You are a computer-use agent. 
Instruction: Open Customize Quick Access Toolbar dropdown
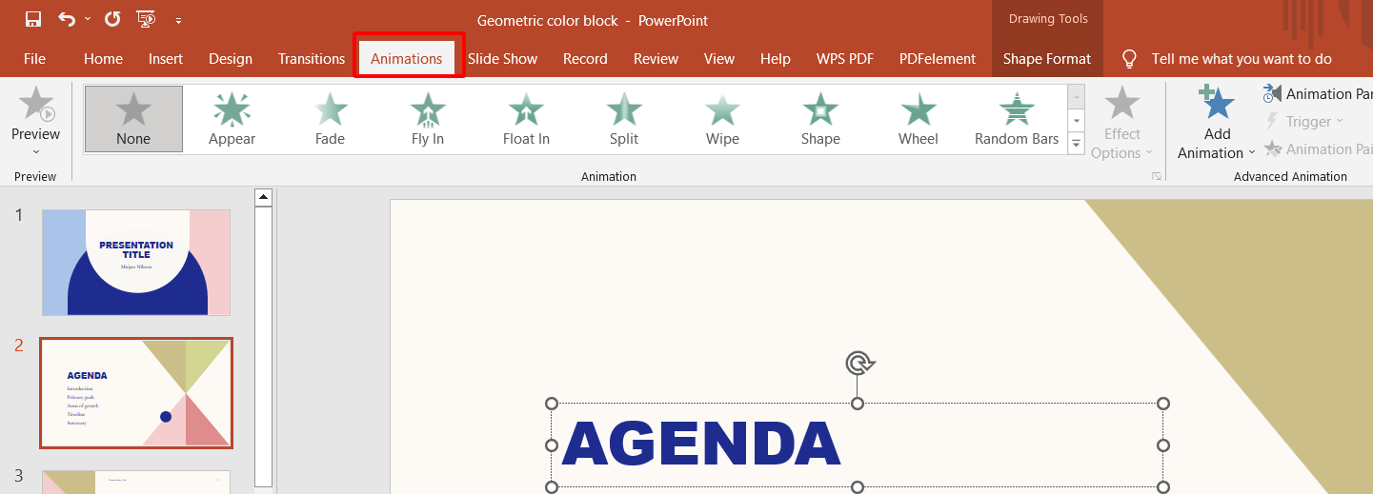tap(178, 20)
